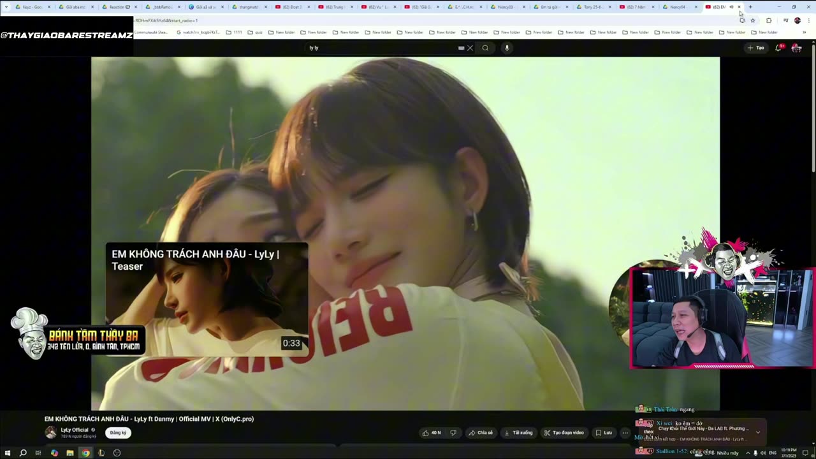This screenshot has width=816, height=459.
Task: Click the YouTube search magnifier button
Action: point(485,48)
